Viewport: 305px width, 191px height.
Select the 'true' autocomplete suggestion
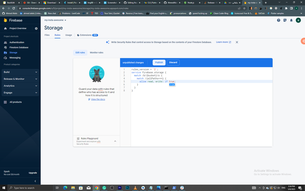pyautogui.click(x=172, y=85)
